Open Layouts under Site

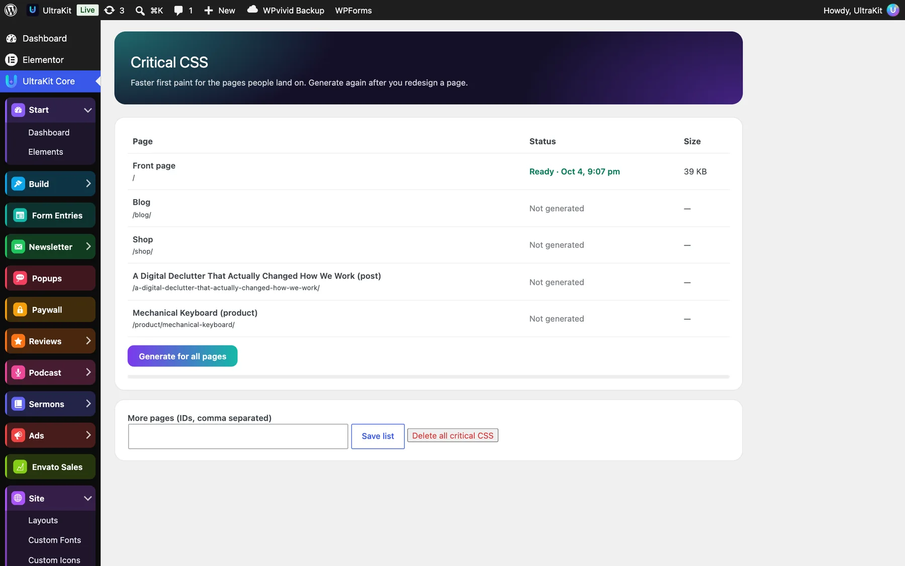(43, 520)
